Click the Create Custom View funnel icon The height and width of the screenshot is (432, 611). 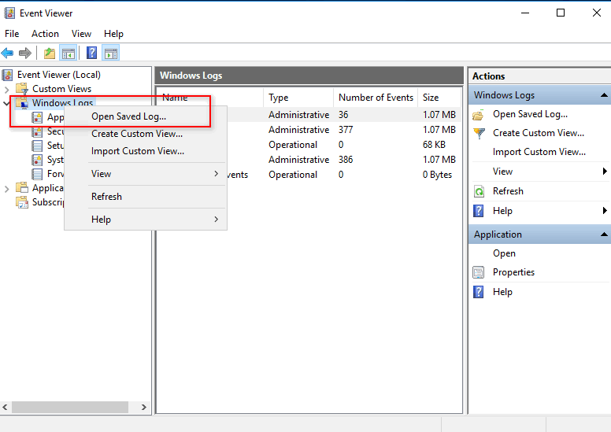(x=479, y=134)
